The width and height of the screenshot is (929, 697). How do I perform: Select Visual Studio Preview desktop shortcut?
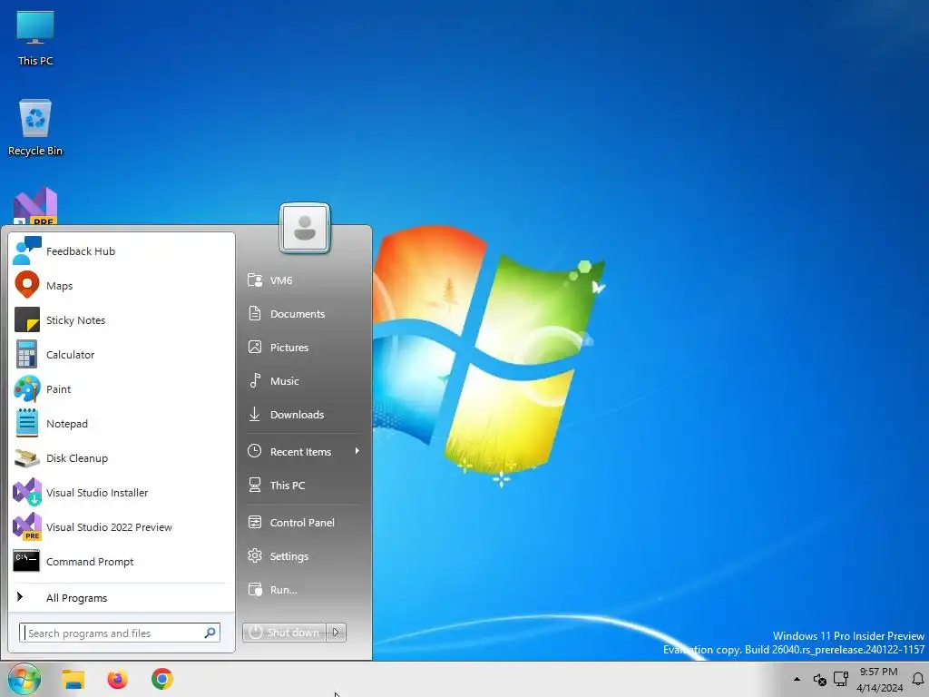point(35,206)
